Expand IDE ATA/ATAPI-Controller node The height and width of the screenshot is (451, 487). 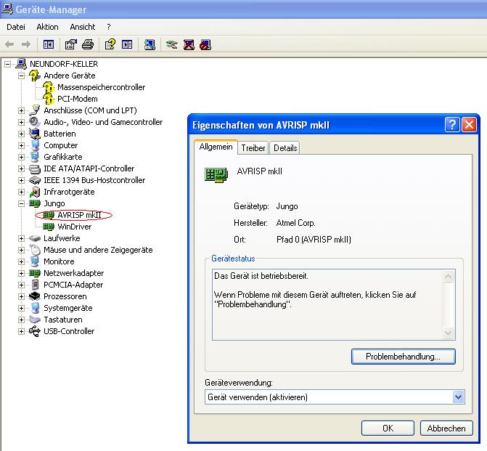(x=21, y=168)
